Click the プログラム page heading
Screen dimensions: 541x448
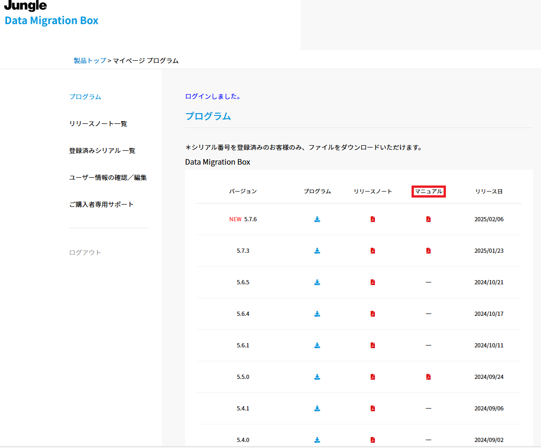pos(208,116)
